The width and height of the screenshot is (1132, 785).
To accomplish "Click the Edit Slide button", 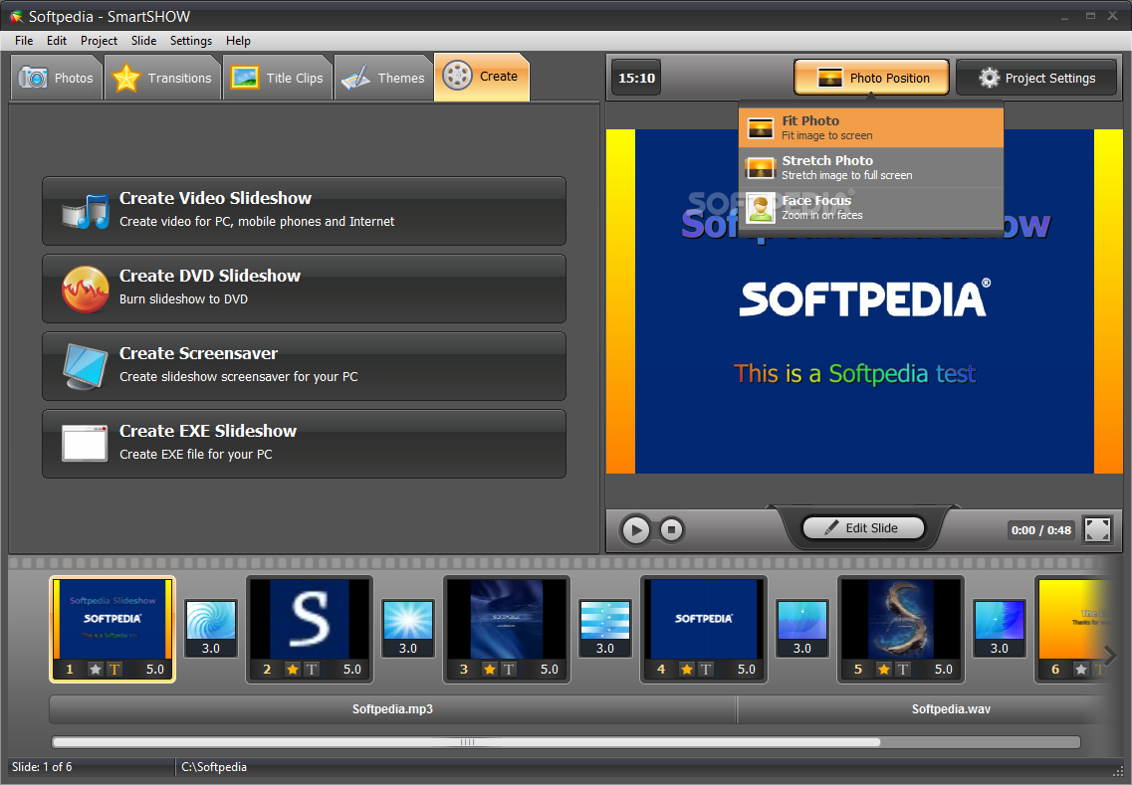I will tap(863, 528).
